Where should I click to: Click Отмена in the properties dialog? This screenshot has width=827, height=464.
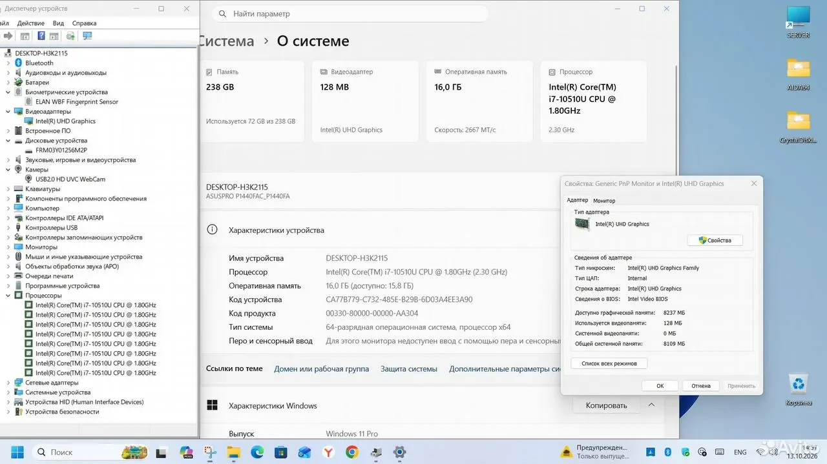tap(701, 386)
